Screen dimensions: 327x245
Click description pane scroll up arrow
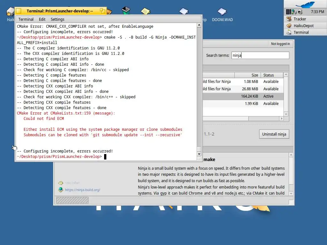pos(291,155)
